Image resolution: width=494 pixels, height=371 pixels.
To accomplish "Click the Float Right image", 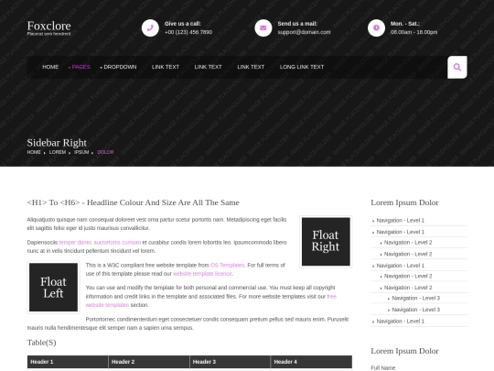I will (326, 242).
